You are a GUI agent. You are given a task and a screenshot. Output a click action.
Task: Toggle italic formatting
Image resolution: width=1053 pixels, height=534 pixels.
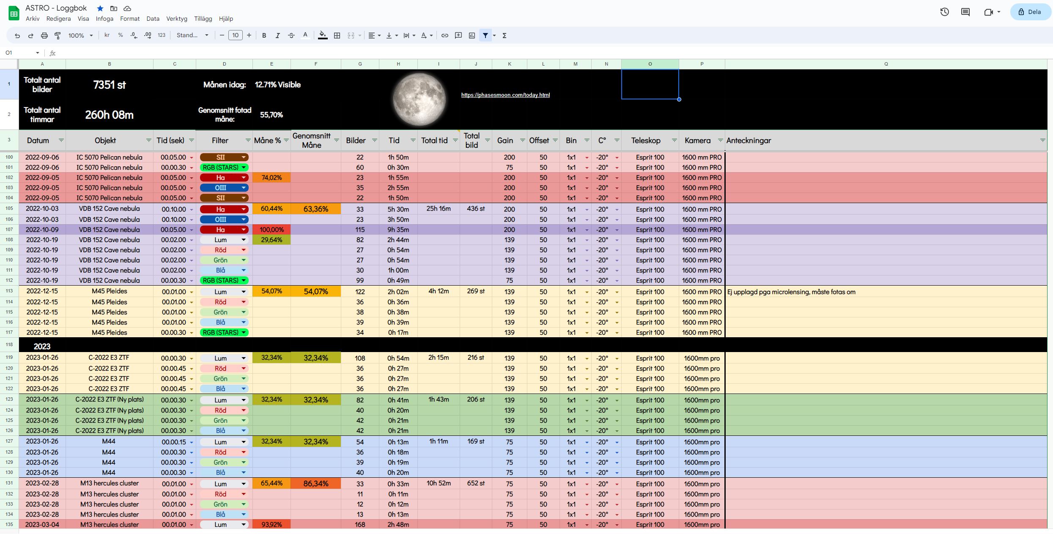277,36
